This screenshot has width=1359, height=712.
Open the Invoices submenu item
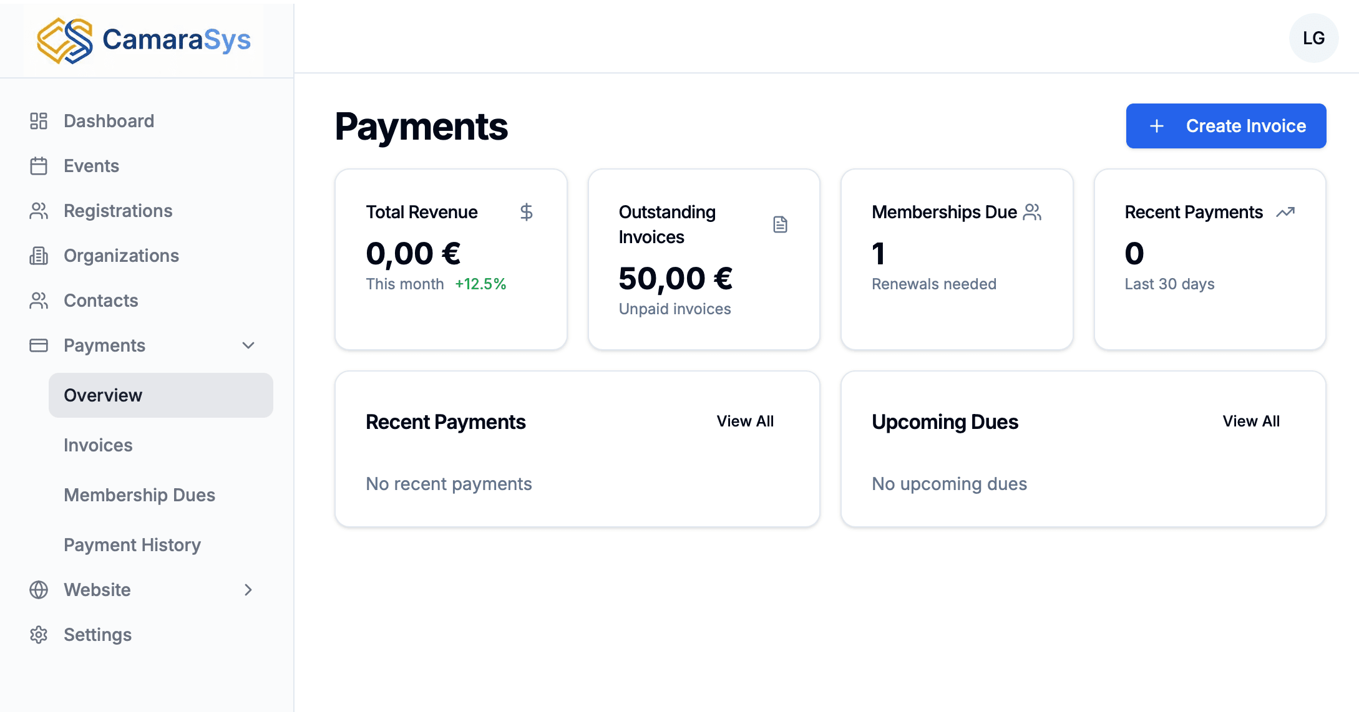pyautogui.click(x=98, y=445)
